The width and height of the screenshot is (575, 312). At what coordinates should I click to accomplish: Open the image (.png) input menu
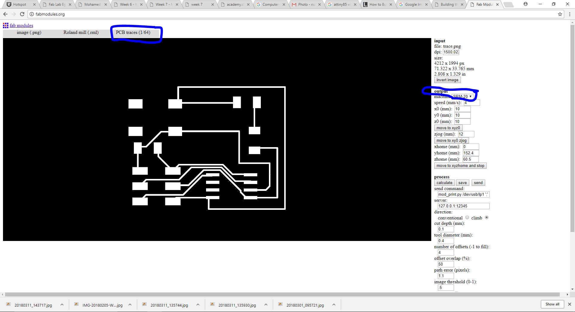[x=29, y=33]
